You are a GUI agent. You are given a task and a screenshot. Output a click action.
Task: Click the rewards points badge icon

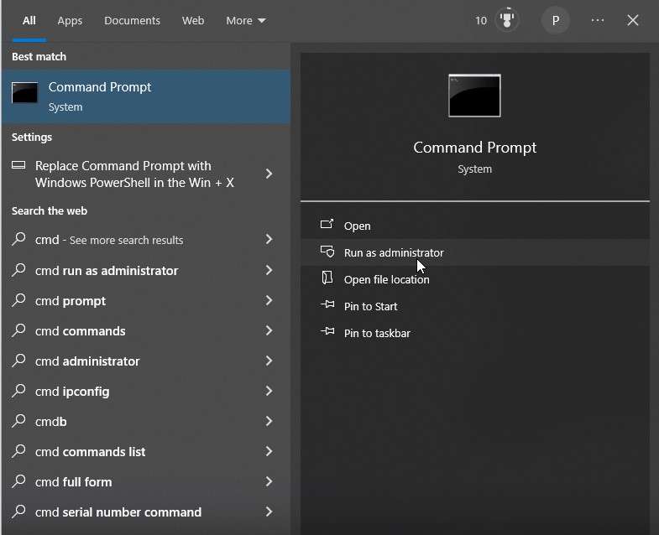point(507,20)
